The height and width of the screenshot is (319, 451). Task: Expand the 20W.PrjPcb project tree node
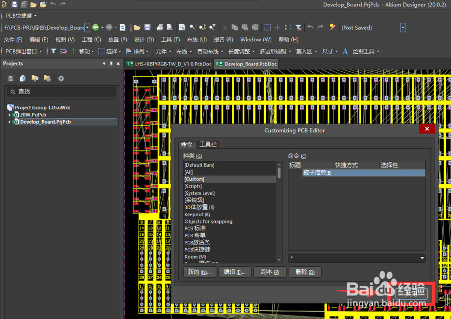pyautogui.click(x=9, y=115)
